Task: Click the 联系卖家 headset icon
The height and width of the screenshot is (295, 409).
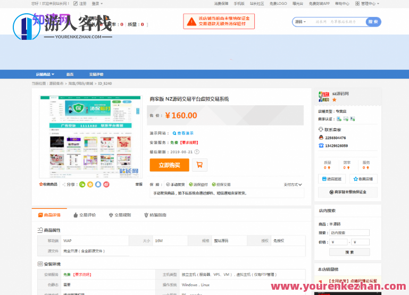Action: pos(321,129)
